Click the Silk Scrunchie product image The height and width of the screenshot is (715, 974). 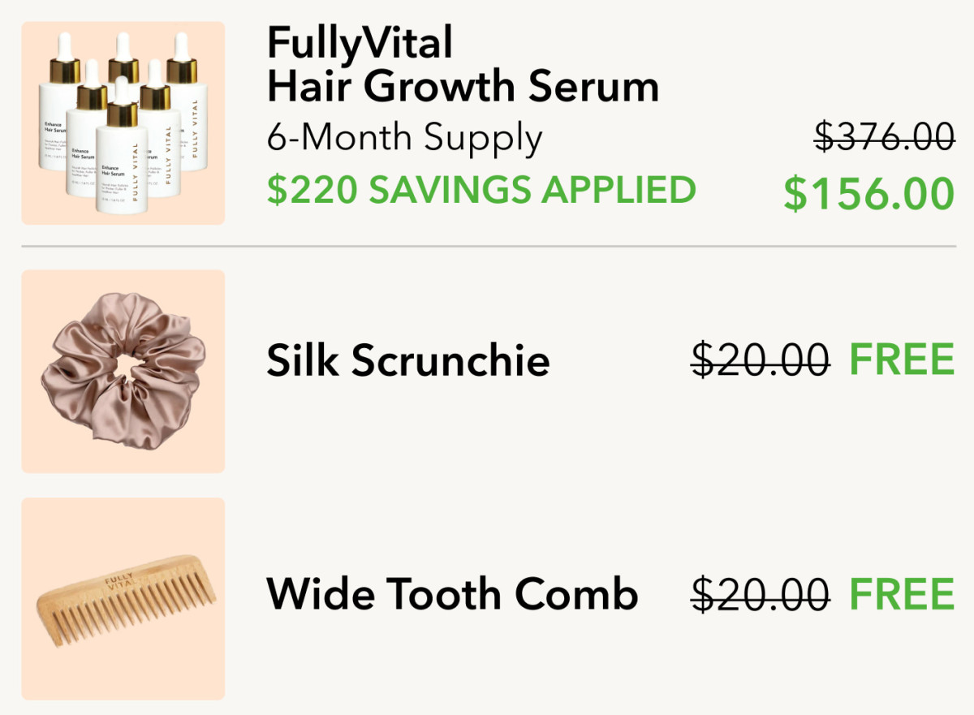[x=123, y=371]
